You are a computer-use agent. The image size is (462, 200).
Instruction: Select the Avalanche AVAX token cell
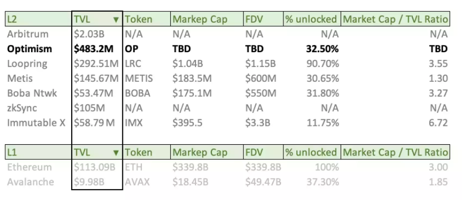pyautogui.click(x=147, y=182)
